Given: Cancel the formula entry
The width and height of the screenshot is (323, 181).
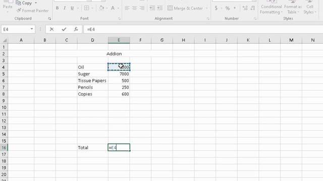Looking at the screenshot, I should 51,29.
